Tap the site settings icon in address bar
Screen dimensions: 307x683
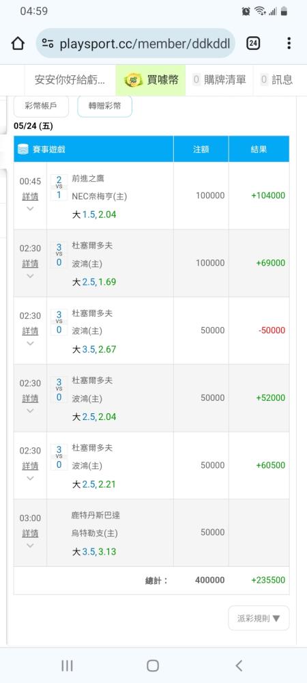coord(48,43)
